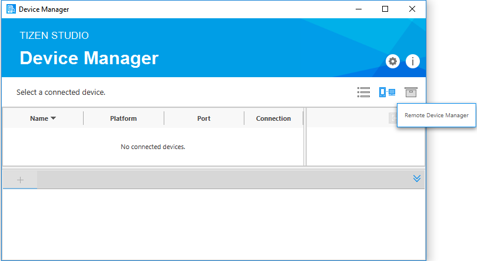The width and height of the screenshot is (477, 261).
Task: Click inside the empty lower log panel
Action: pyautogui.click(x=212, y=224)
